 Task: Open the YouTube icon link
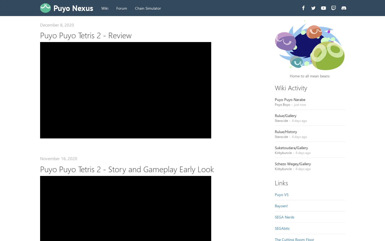point(324,8)
